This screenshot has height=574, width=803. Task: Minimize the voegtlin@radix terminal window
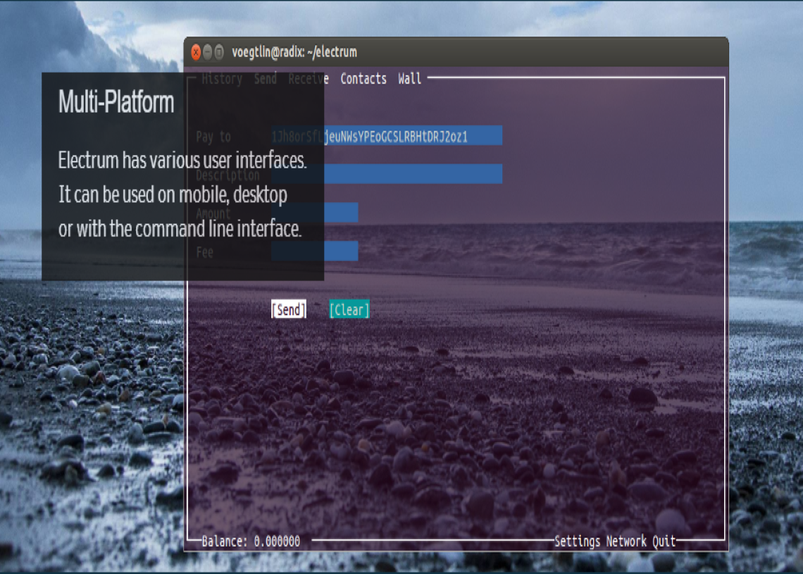(207, 51)
